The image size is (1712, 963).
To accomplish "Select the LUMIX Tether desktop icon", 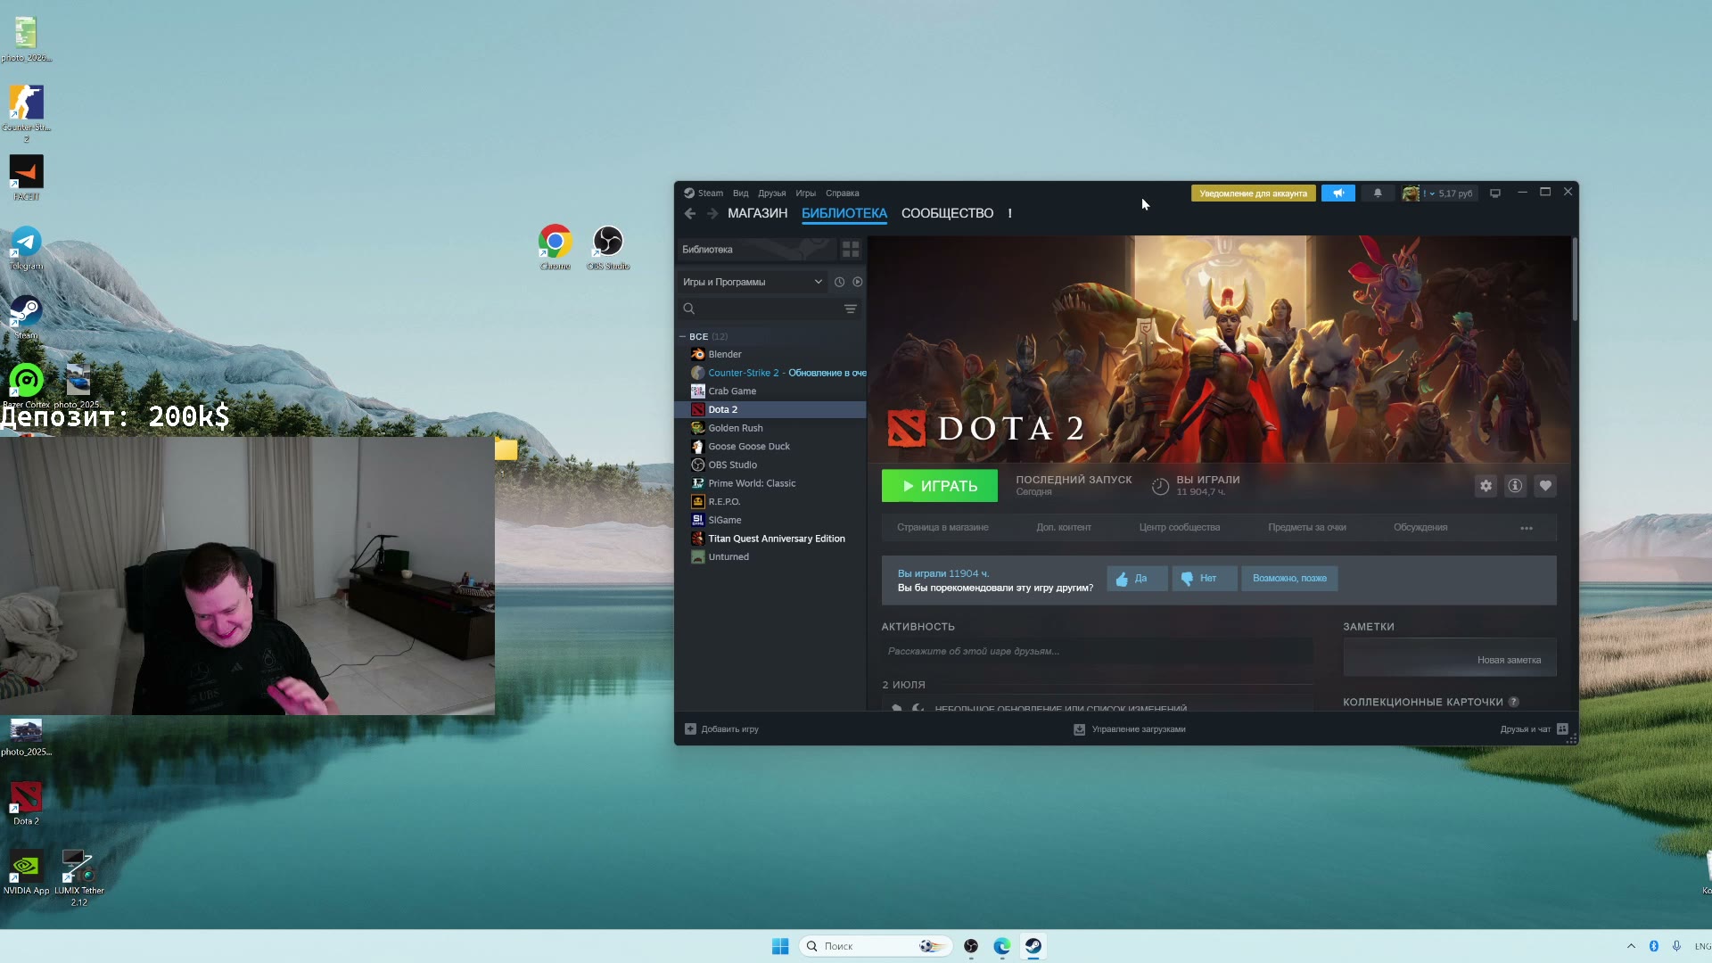I will pos(78,877).
